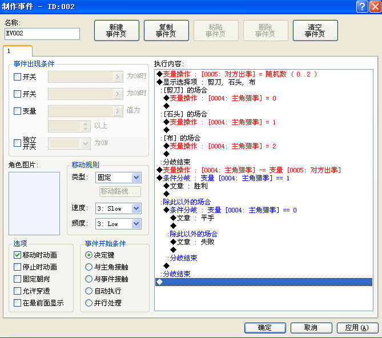The height and width of the screenshot is (338, 382).
Task: Select the black :分歧结束 line after choices
Action: click(x=264, y=162)
